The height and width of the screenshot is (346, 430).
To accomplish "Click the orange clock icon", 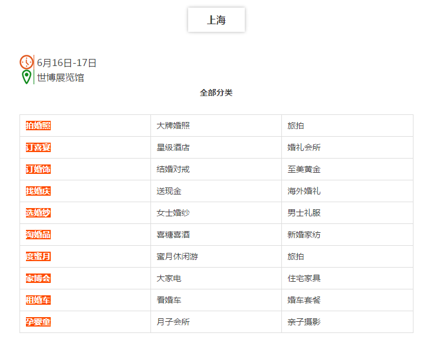I will pos(27,62).
